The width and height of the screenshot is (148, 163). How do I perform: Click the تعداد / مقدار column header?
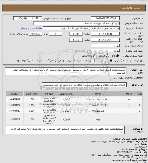tap(32, 94)
